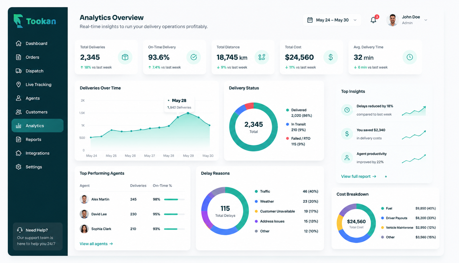459x263 pixels.
Task: Click Sophia Clark's avatar
Action: (x=84, y=229)
